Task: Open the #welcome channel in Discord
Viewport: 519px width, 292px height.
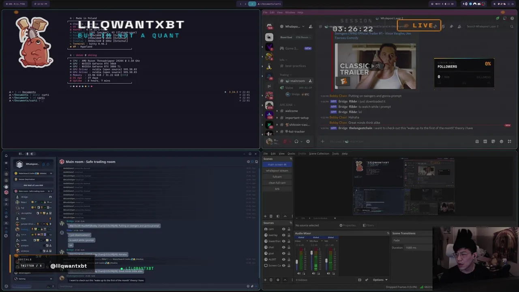Action: tap(292, 111)
